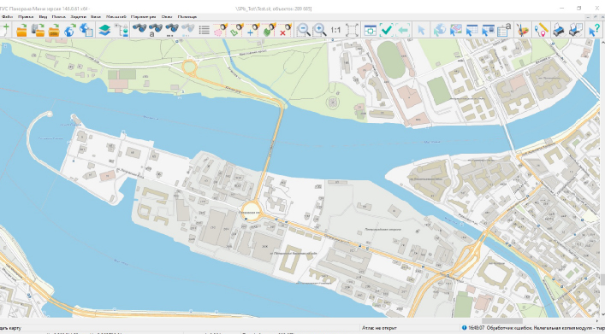Screen dimensions: 605x334
Task: Select the ruler measurement tool
Action: coord(541,30)
